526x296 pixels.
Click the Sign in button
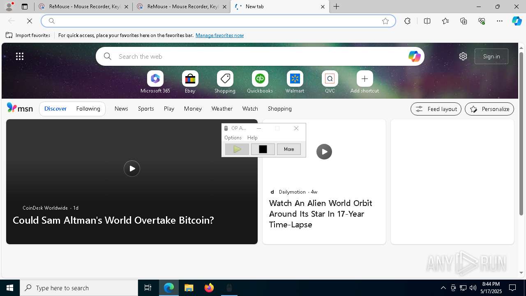(x=491, y=56)
